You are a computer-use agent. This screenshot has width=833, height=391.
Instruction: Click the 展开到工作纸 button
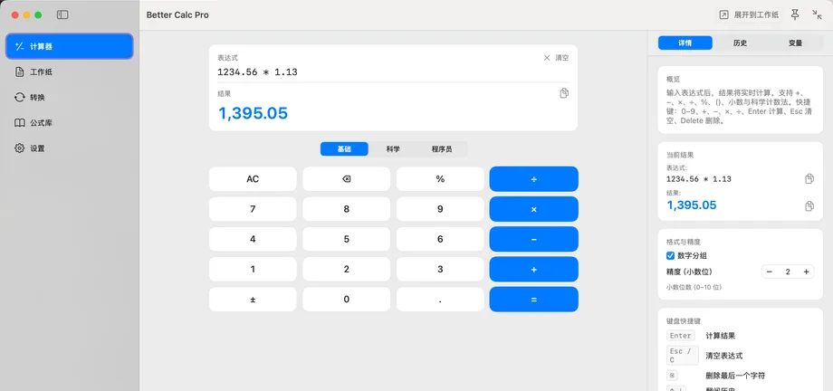[x=749, y=14]
